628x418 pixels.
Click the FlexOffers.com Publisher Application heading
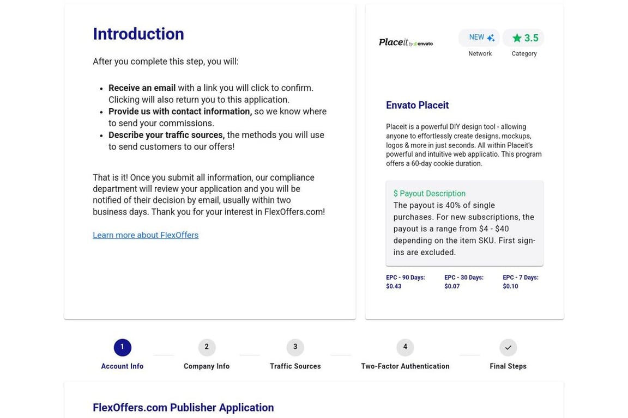click(183, 408)
